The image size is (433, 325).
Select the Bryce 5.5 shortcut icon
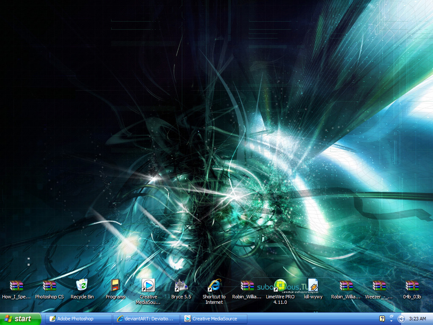pyautogui.click(x=181, y=286)
